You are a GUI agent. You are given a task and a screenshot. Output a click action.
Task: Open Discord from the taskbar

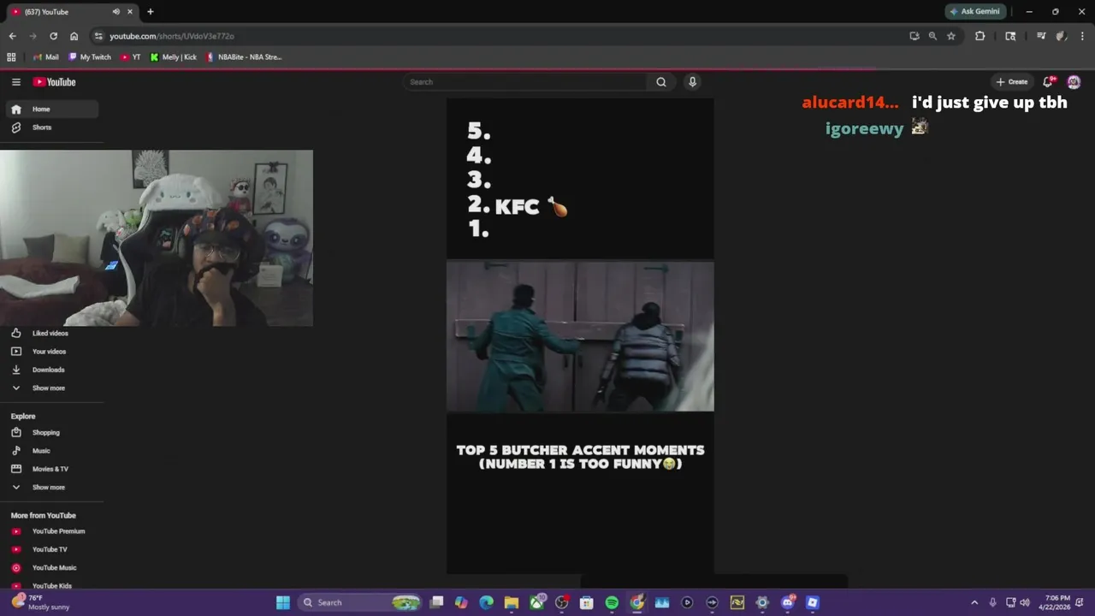click(x=787, y=602)
